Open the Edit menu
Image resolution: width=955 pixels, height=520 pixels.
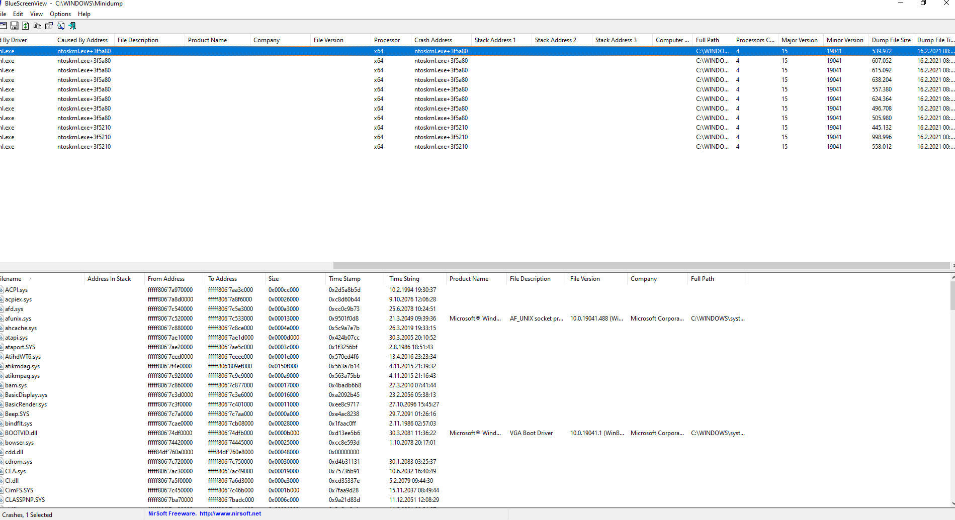pos(18,14)
